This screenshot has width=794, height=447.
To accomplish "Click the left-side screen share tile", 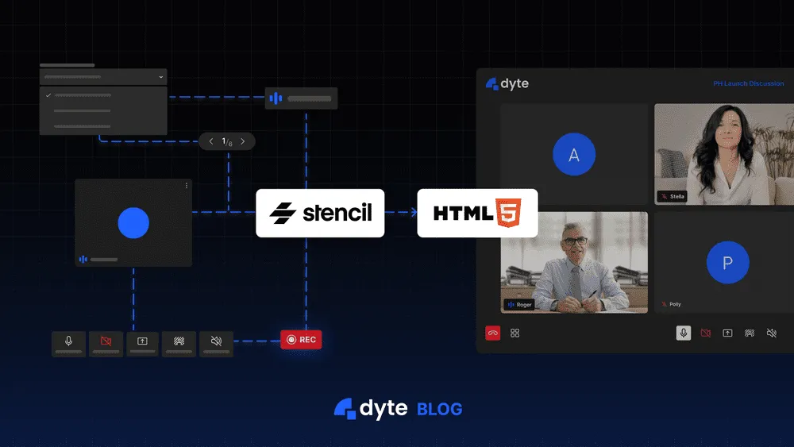I will click(x=142, y=344).
